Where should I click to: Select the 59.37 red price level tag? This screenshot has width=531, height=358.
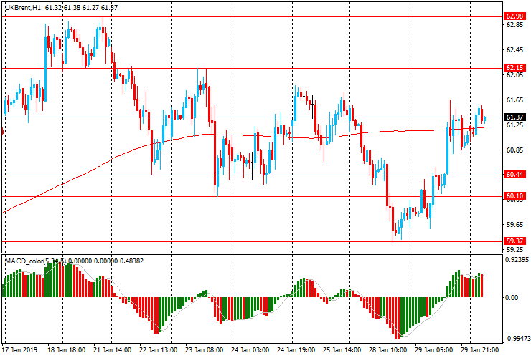pos(514,241)
